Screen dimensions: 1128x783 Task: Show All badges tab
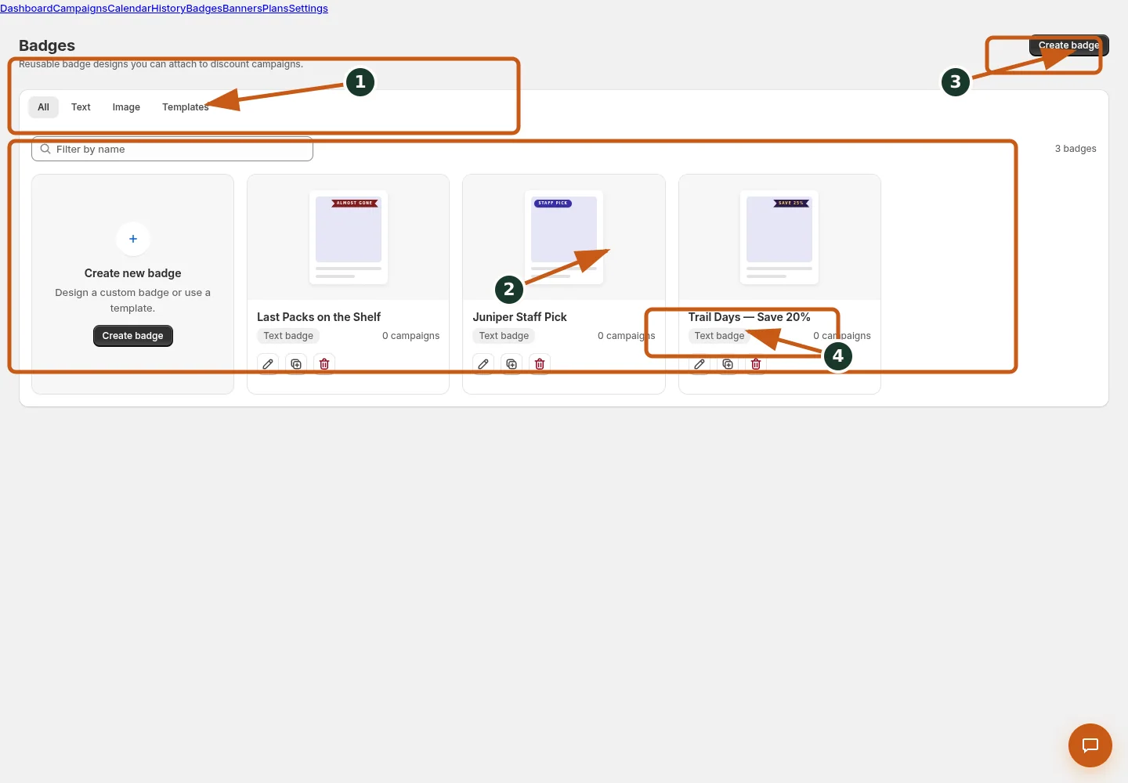coord(43,107)
